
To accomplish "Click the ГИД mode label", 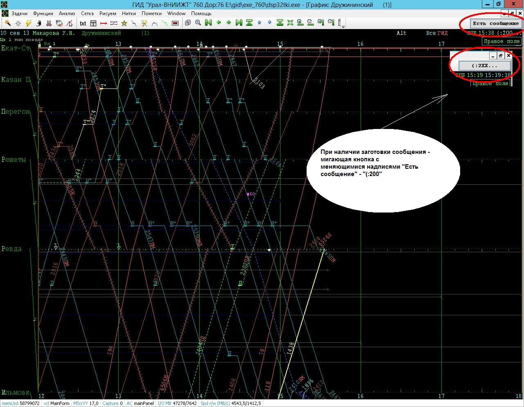I will pos(443,33).
